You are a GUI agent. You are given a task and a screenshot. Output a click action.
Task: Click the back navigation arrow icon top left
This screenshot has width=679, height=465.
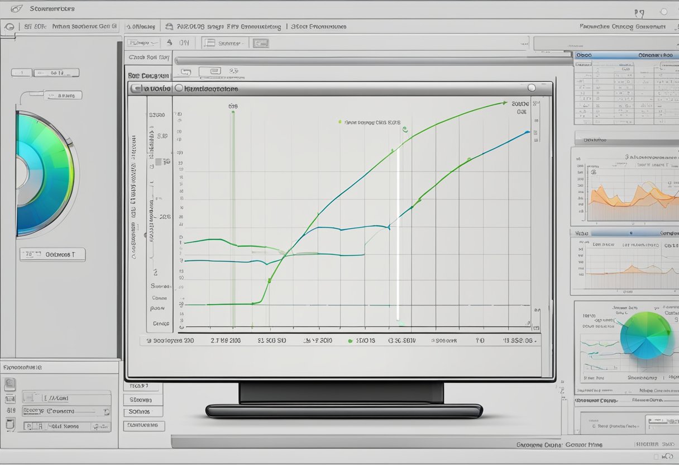(9, 26)
